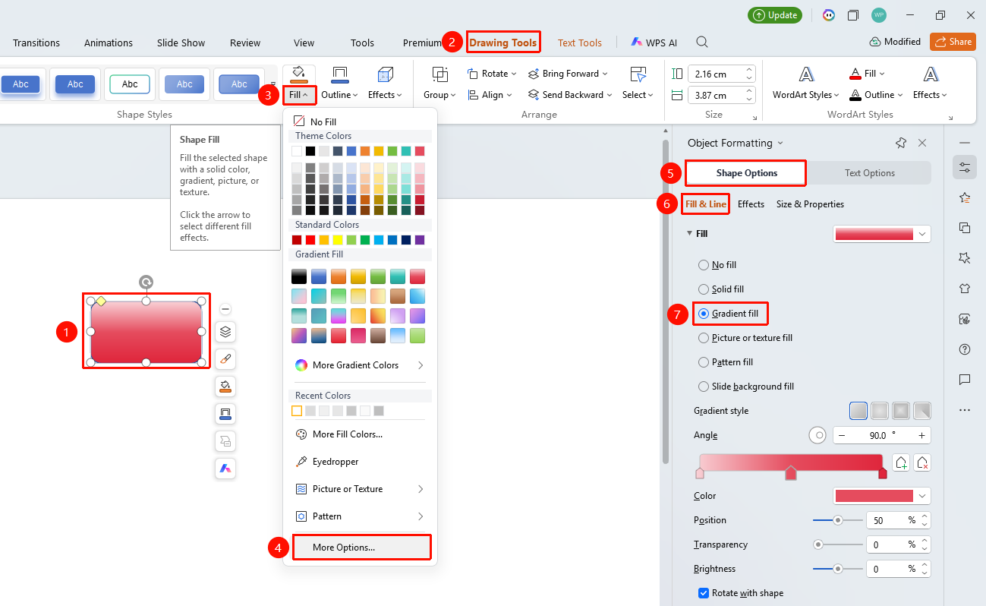
Task: Open the Select tool in Arrange
Action: (x=638, y=83)
